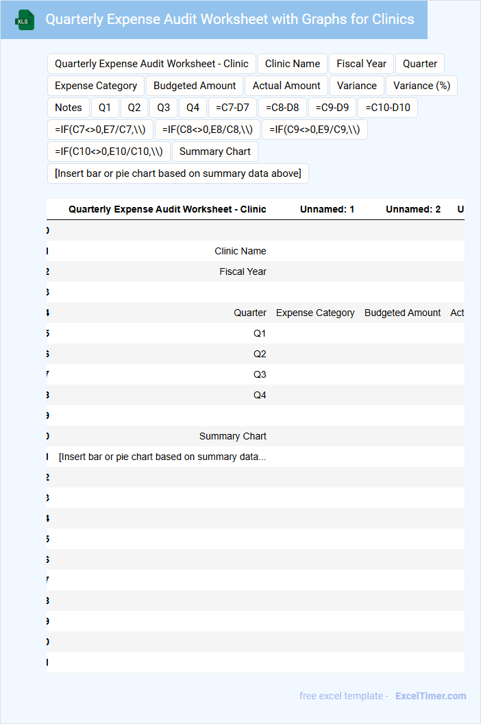Click the Expense Category tag
Viewport: 481px width, 724px height.
coord(95,86)
